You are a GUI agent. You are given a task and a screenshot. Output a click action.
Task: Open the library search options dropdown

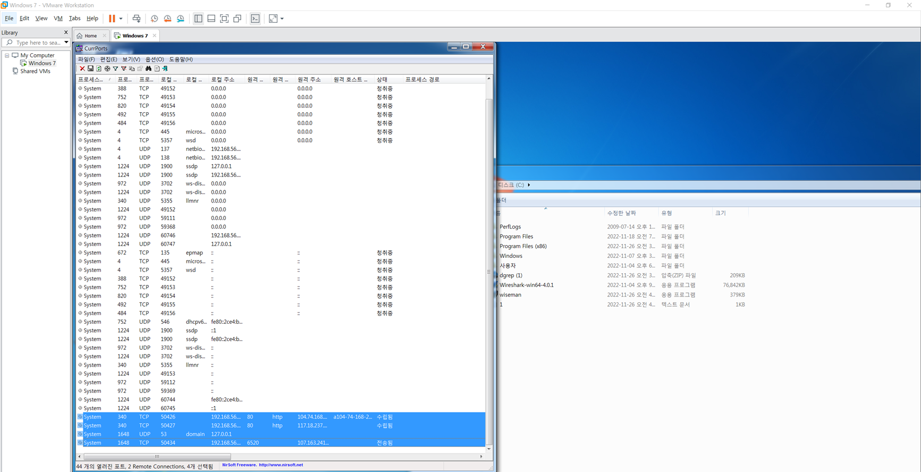(66, 43)
